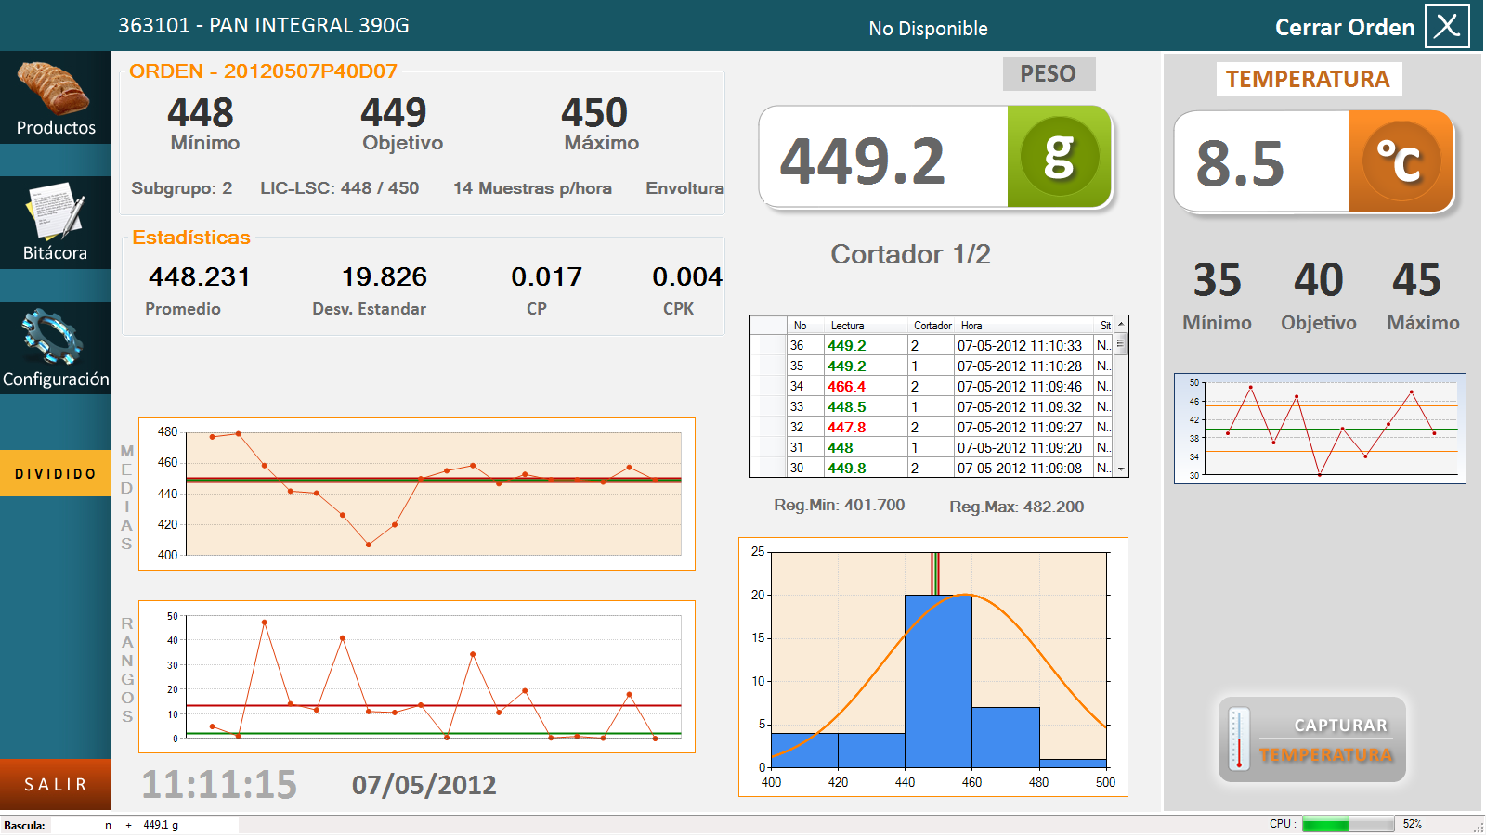Click the Lectura column header
This screenshot has height=835, width=1486.
point(847,326)
